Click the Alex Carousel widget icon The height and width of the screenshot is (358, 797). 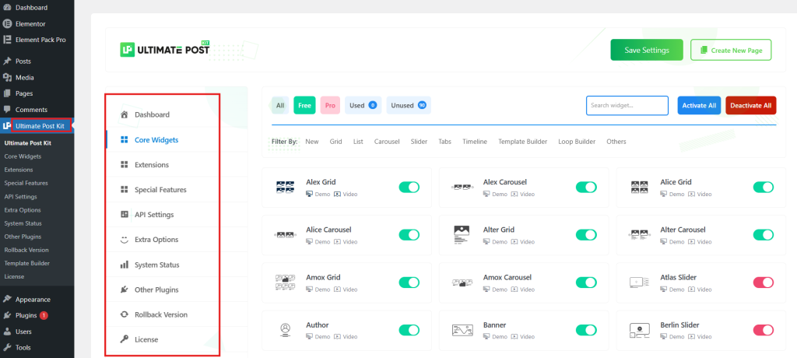tap(462, 187)
